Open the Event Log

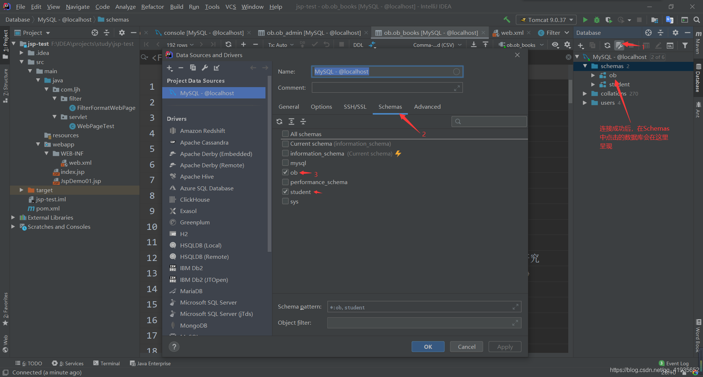click(674, 363)
